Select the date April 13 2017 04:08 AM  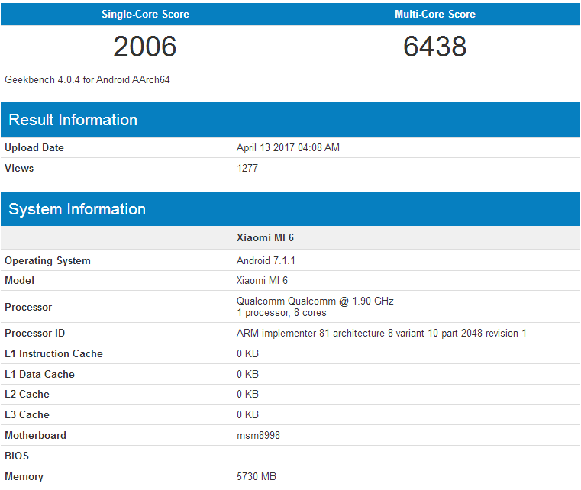coord(288,148)
